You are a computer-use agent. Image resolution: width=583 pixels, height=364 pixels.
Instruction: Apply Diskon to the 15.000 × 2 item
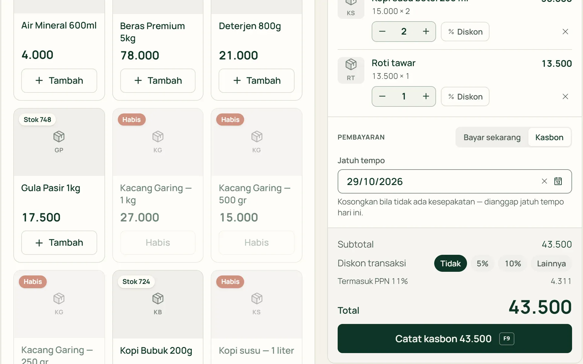[465, 32]
